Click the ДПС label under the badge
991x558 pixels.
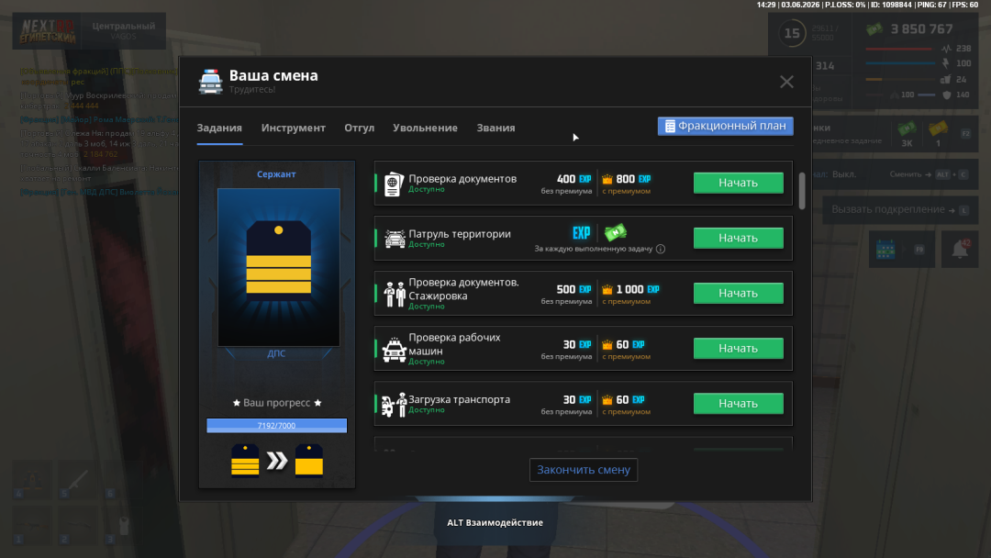276,353
